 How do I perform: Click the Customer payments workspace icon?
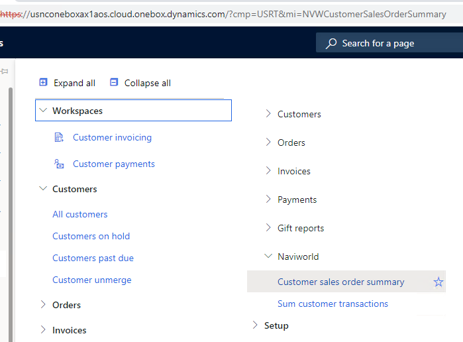coord(59,164)
